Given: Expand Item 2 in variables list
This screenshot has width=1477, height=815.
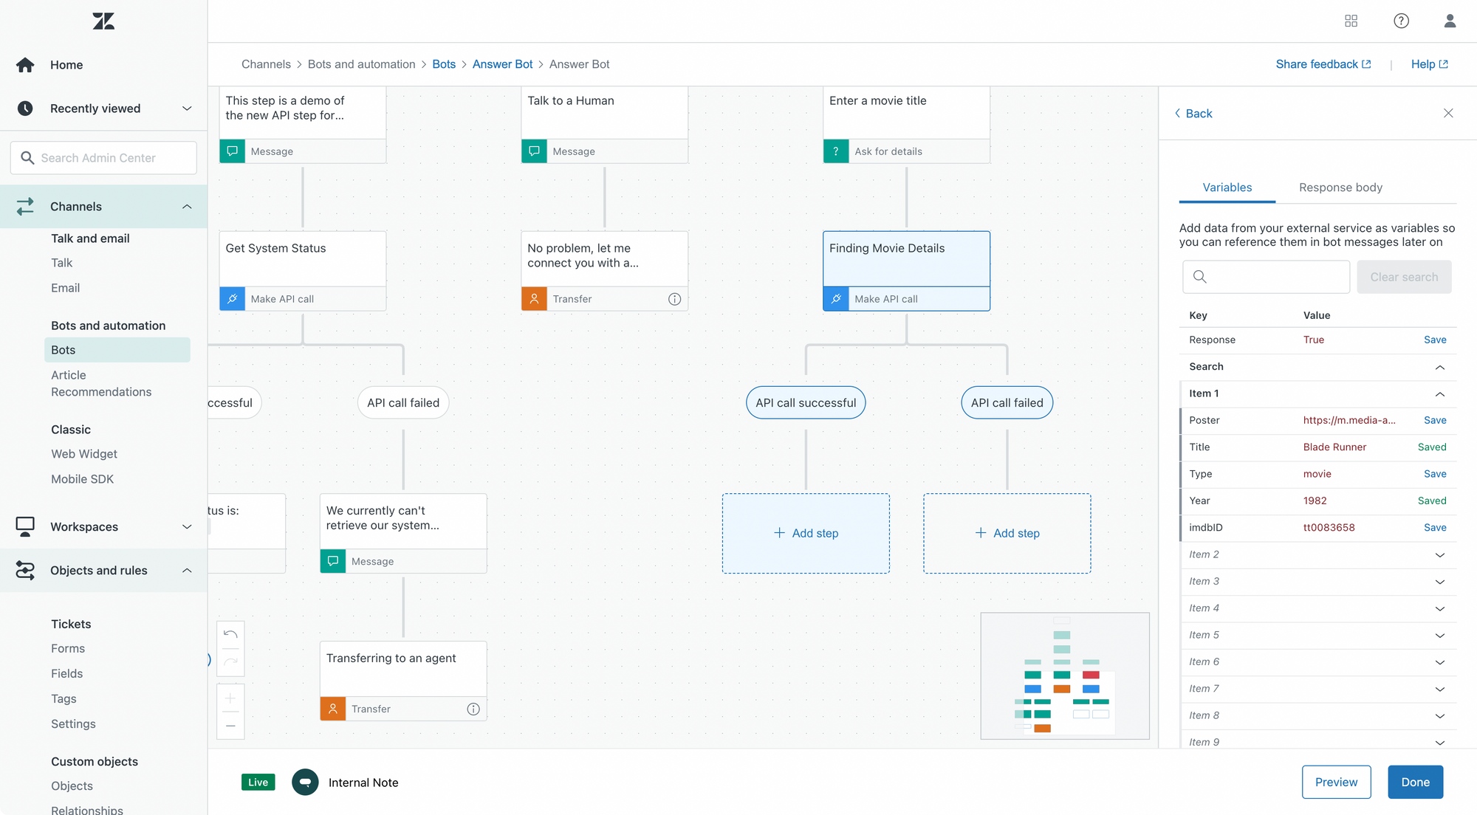Looking at the screenshot, I should click(1439, 554).
